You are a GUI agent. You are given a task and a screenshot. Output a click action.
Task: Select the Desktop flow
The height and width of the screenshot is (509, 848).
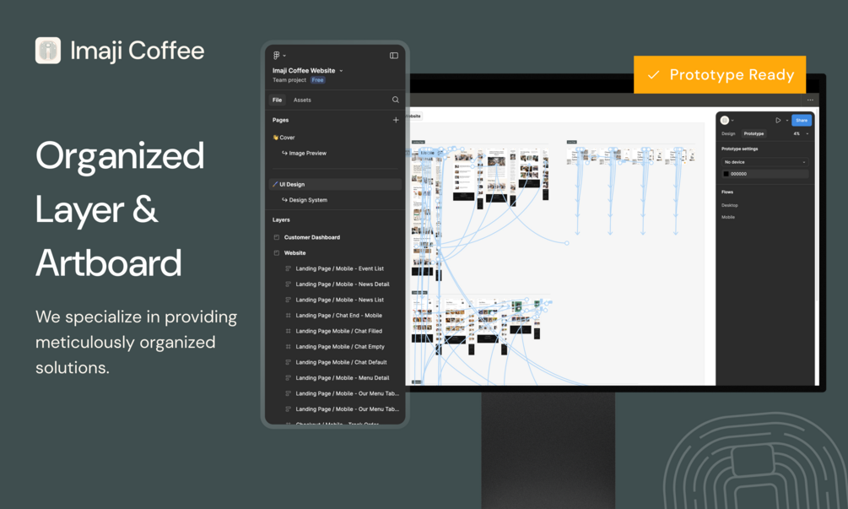(730, 206)
